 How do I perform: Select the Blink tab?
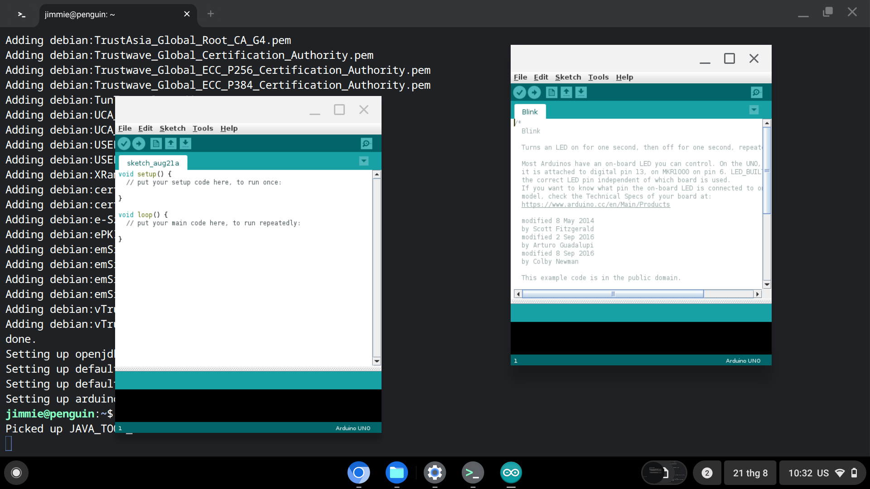point(530,112)
